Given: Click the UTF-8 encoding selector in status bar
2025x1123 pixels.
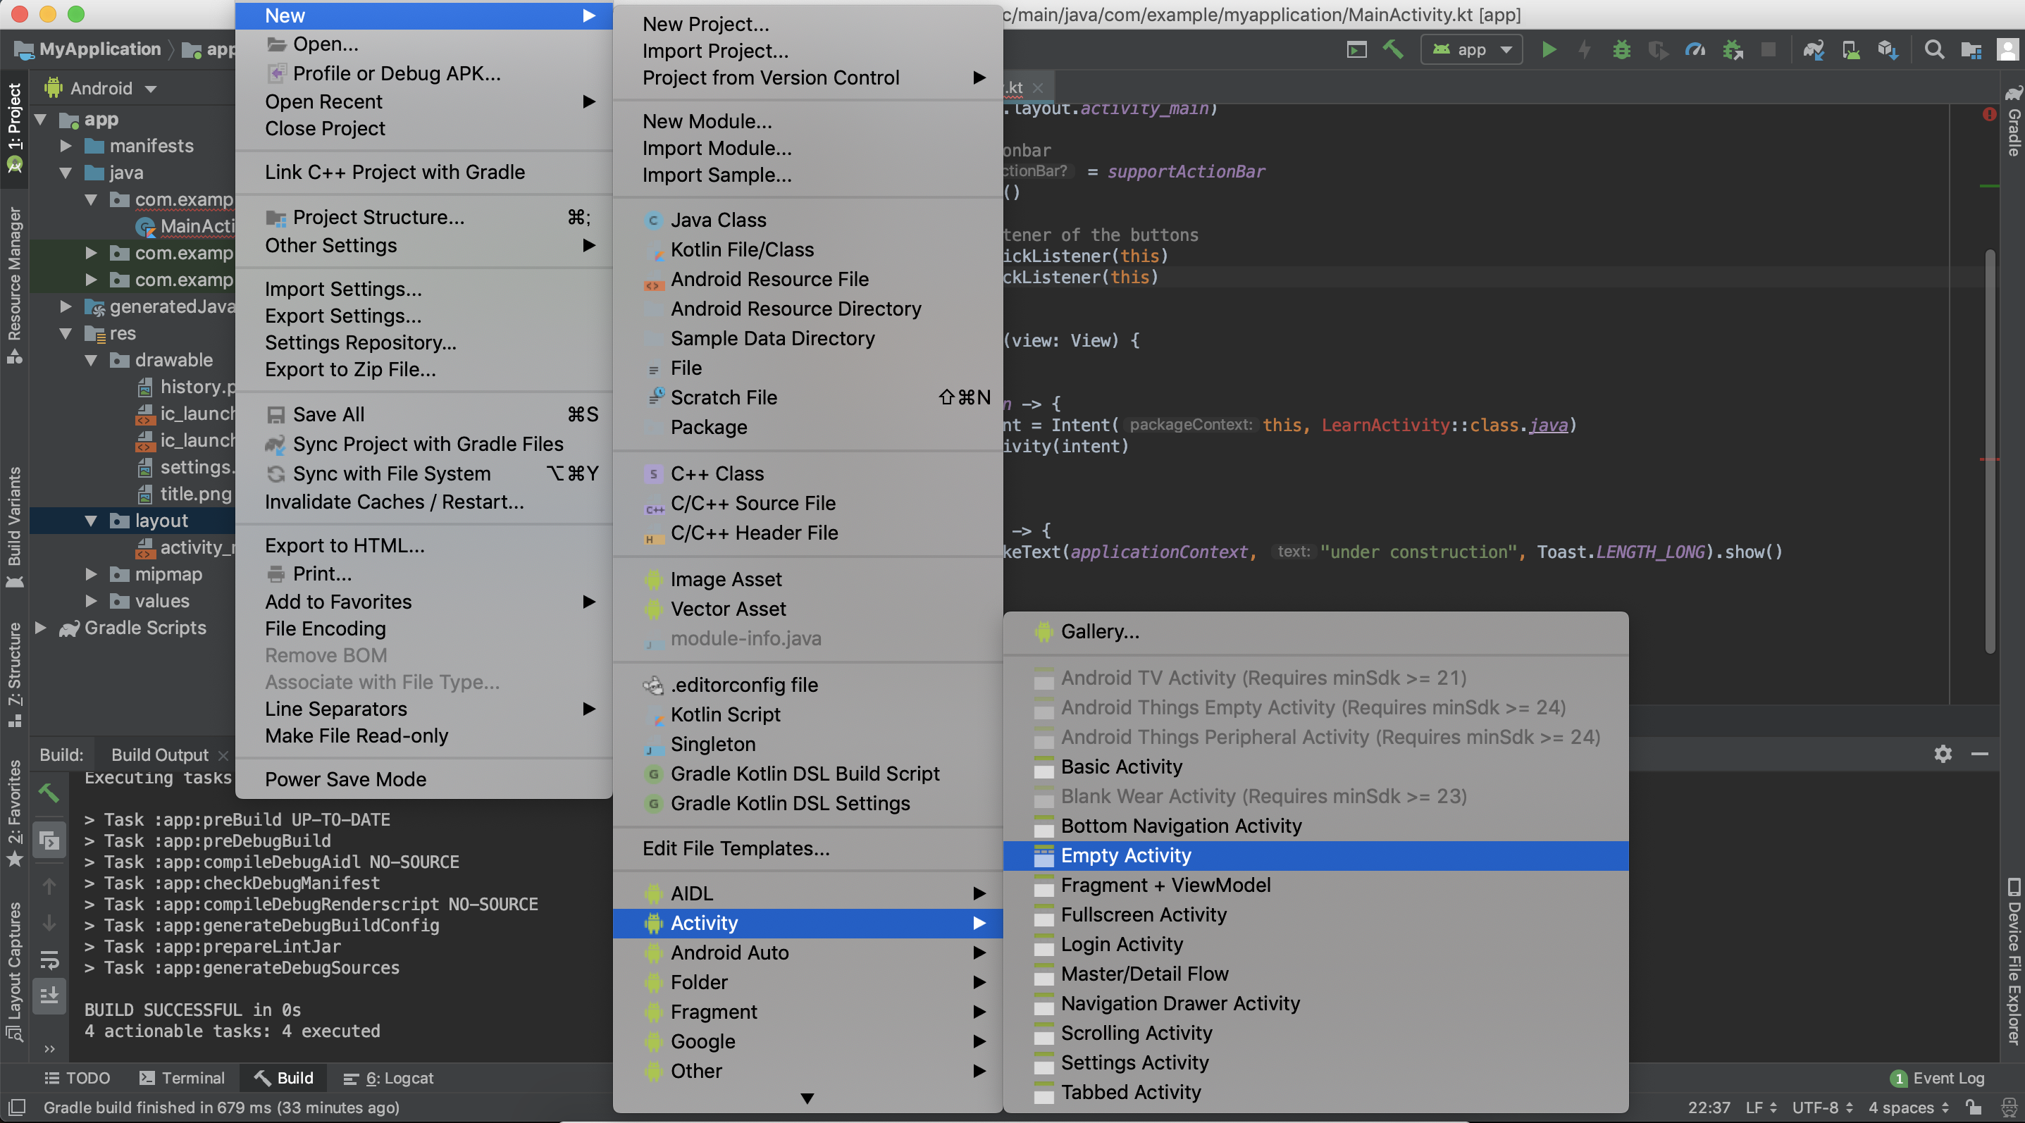Looking at the screenshot, I should [x=1822, y=1108].
